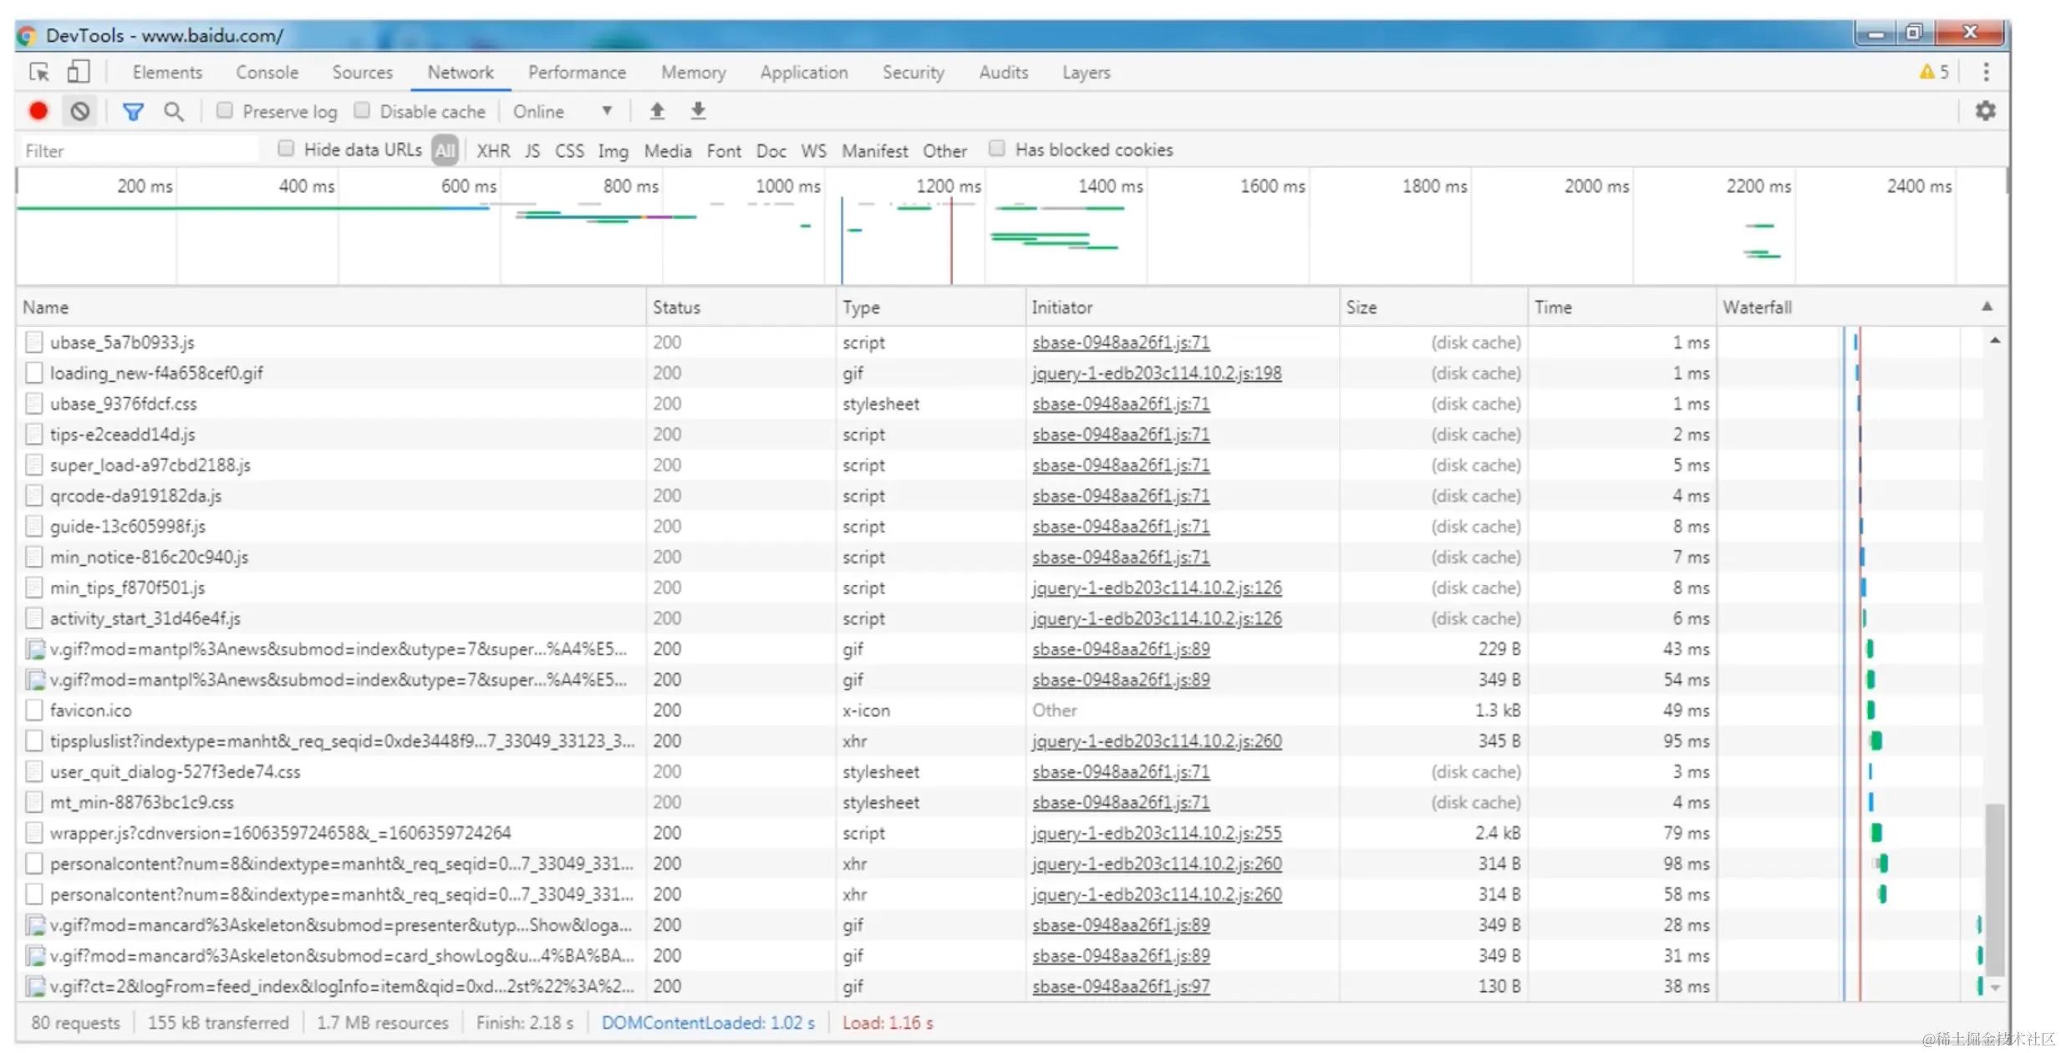Screen dimensions: 2061x1053
Task: Sort by Waterfall column arrow
Action: 1987,307
